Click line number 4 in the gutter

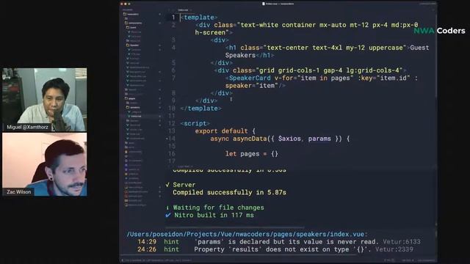tap(173, 48)
